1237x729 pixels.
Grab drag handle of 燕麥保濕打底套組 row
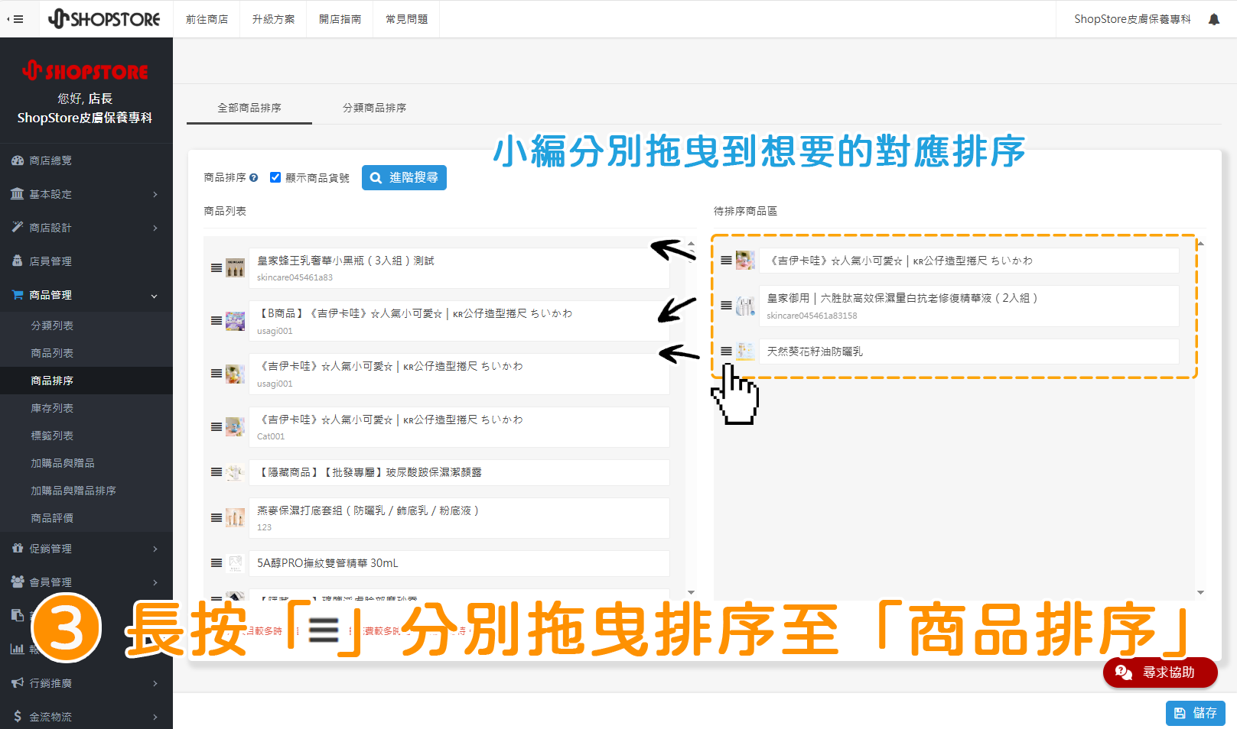point(216,518)
